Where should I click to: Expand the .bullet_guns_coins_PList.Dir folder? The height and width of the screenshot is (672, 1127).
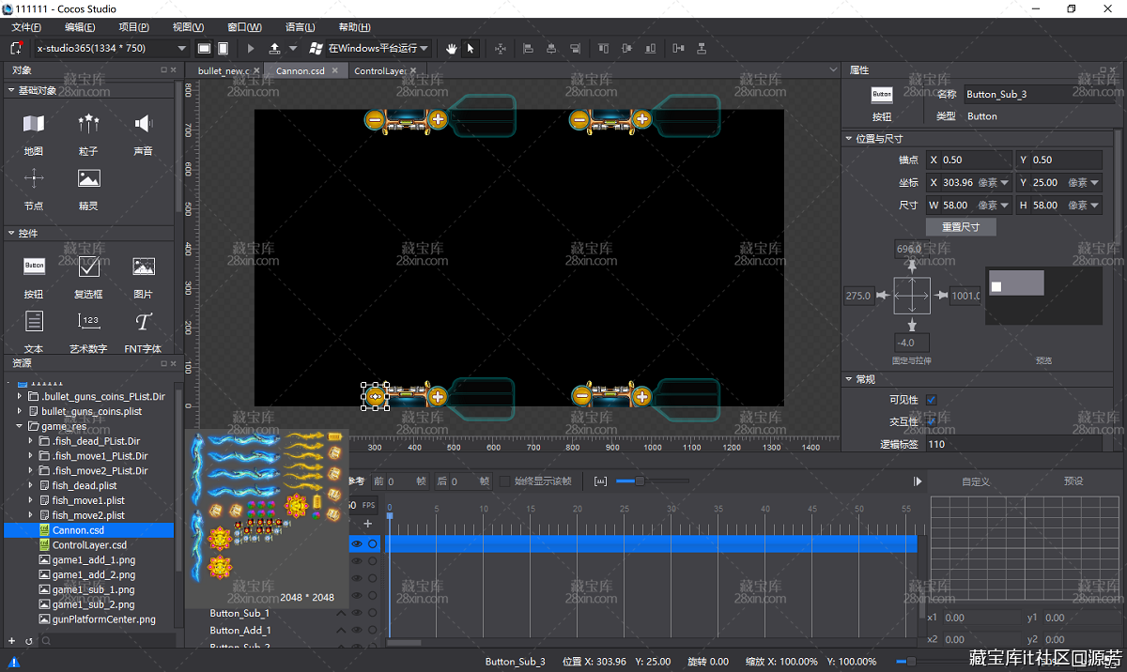[x=20, y=396]
